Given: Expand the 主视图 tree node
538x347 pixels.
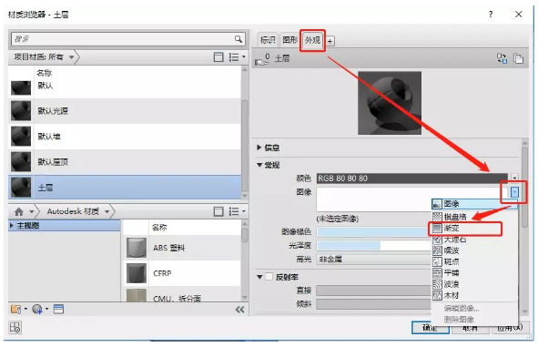Looking at the screenshot, I should pos(12,226).
